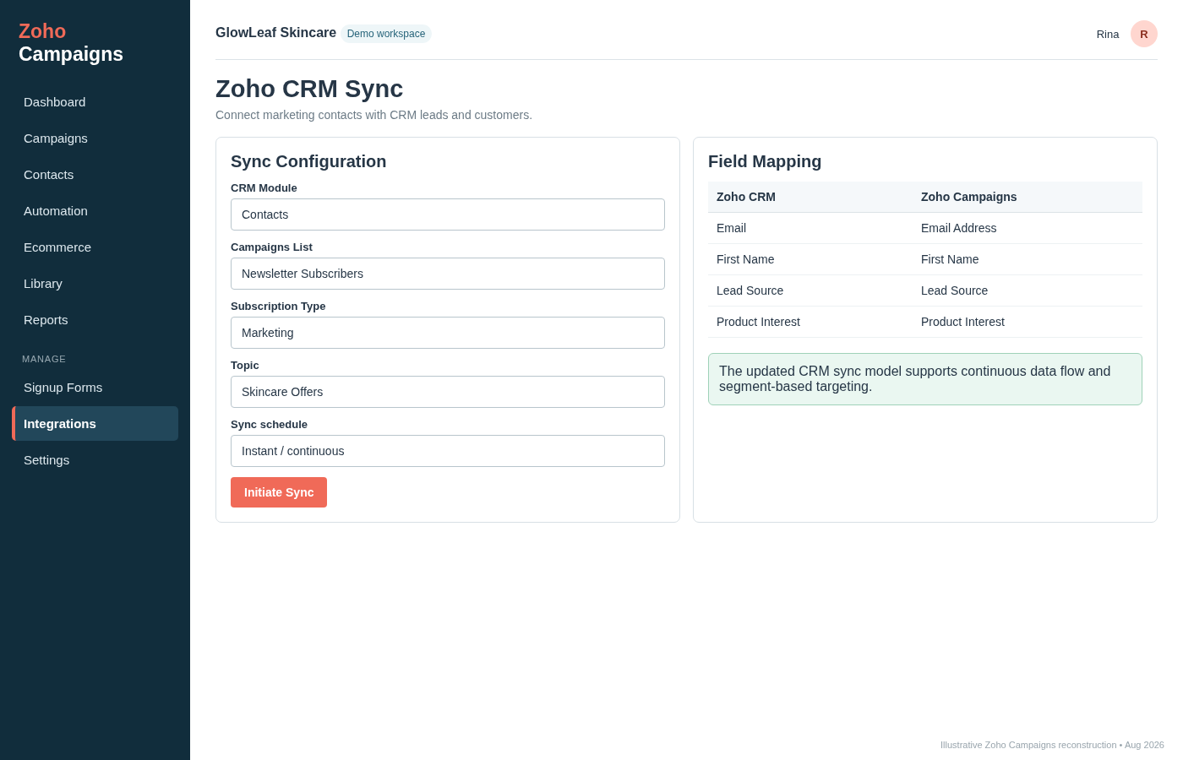Click the Sync schedule field label

tap(269, 425)
